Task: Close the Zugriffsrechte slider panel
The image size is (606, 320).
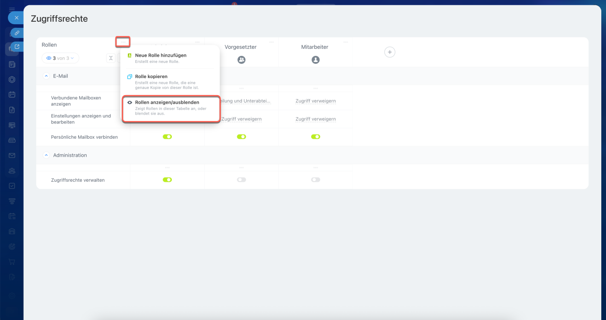Action: [16, 18]
